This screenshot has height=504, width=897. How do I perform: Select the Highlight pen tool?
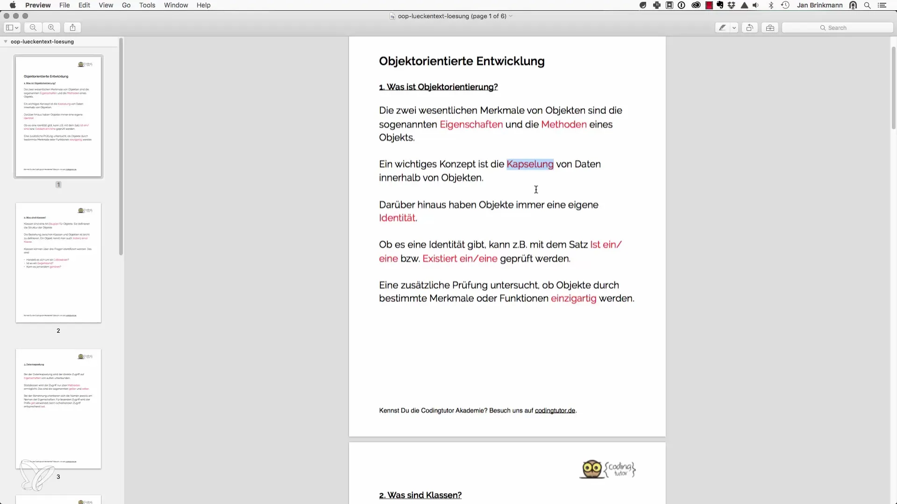(x=722, y=28)
